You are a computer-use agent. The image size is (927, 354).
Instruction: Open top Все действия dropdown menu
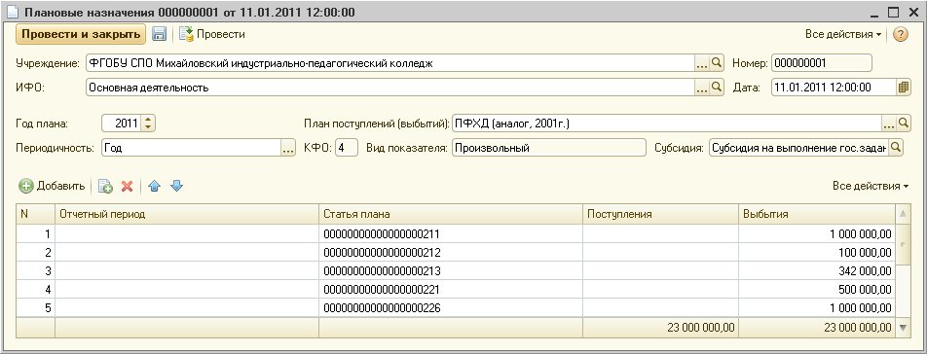843,34
